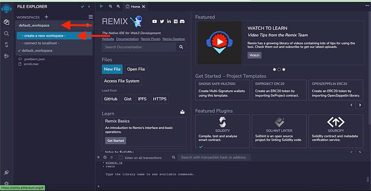Click the Watch button
Screen dimensions: 371x191
pos(255,55)
